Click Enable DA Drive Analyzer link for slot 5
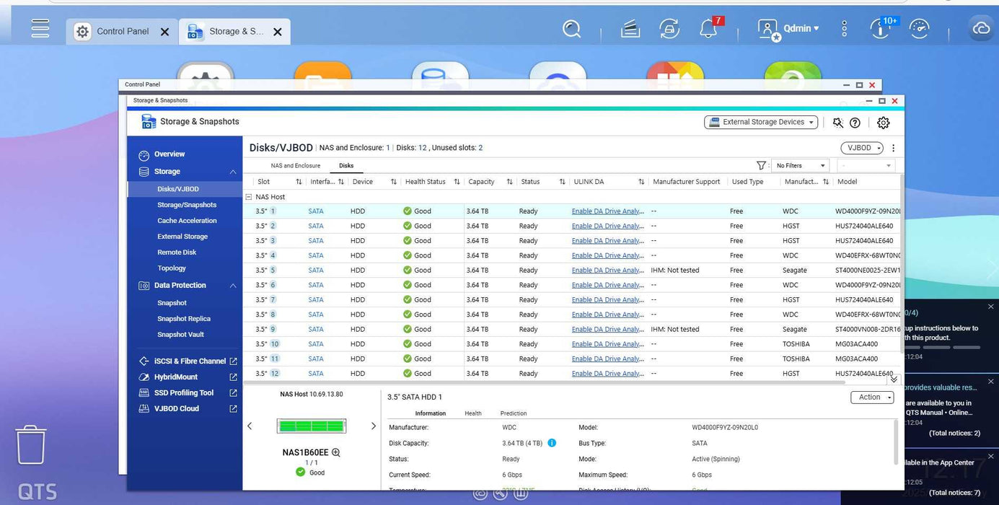Screen dimensions: 999x505 [x=608, y=271]
